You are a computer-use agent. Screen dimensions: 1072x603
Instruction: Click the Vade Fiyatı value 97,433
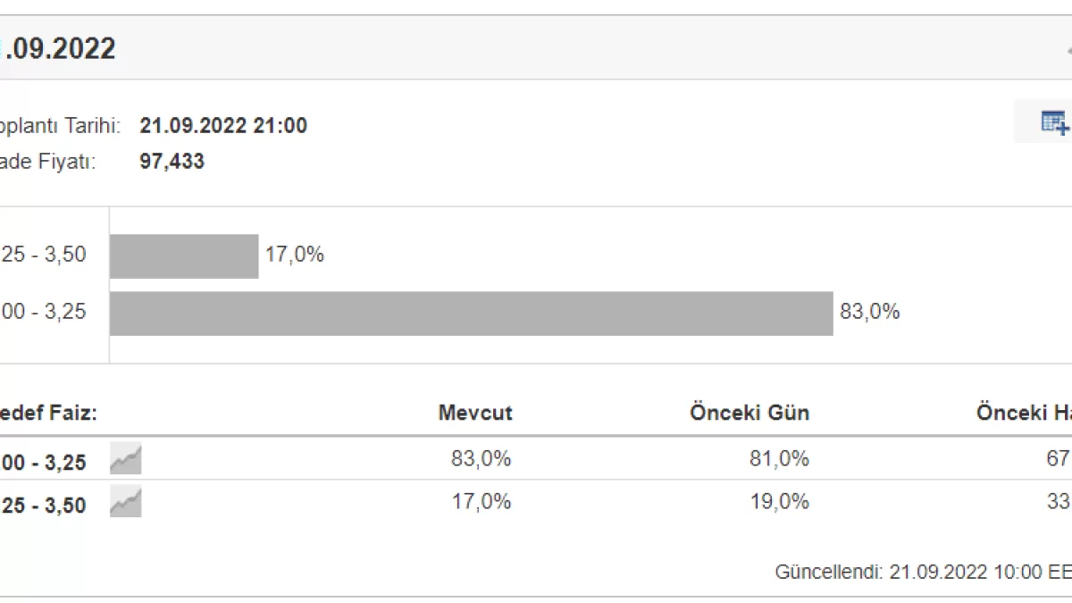coord(172,162)
